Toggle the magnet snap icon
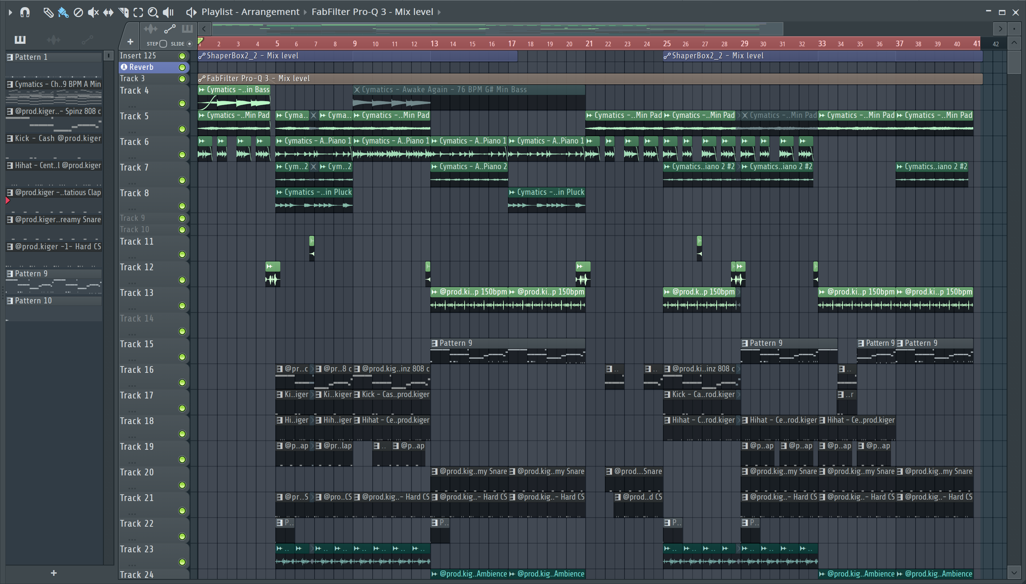 click(25, 12)
